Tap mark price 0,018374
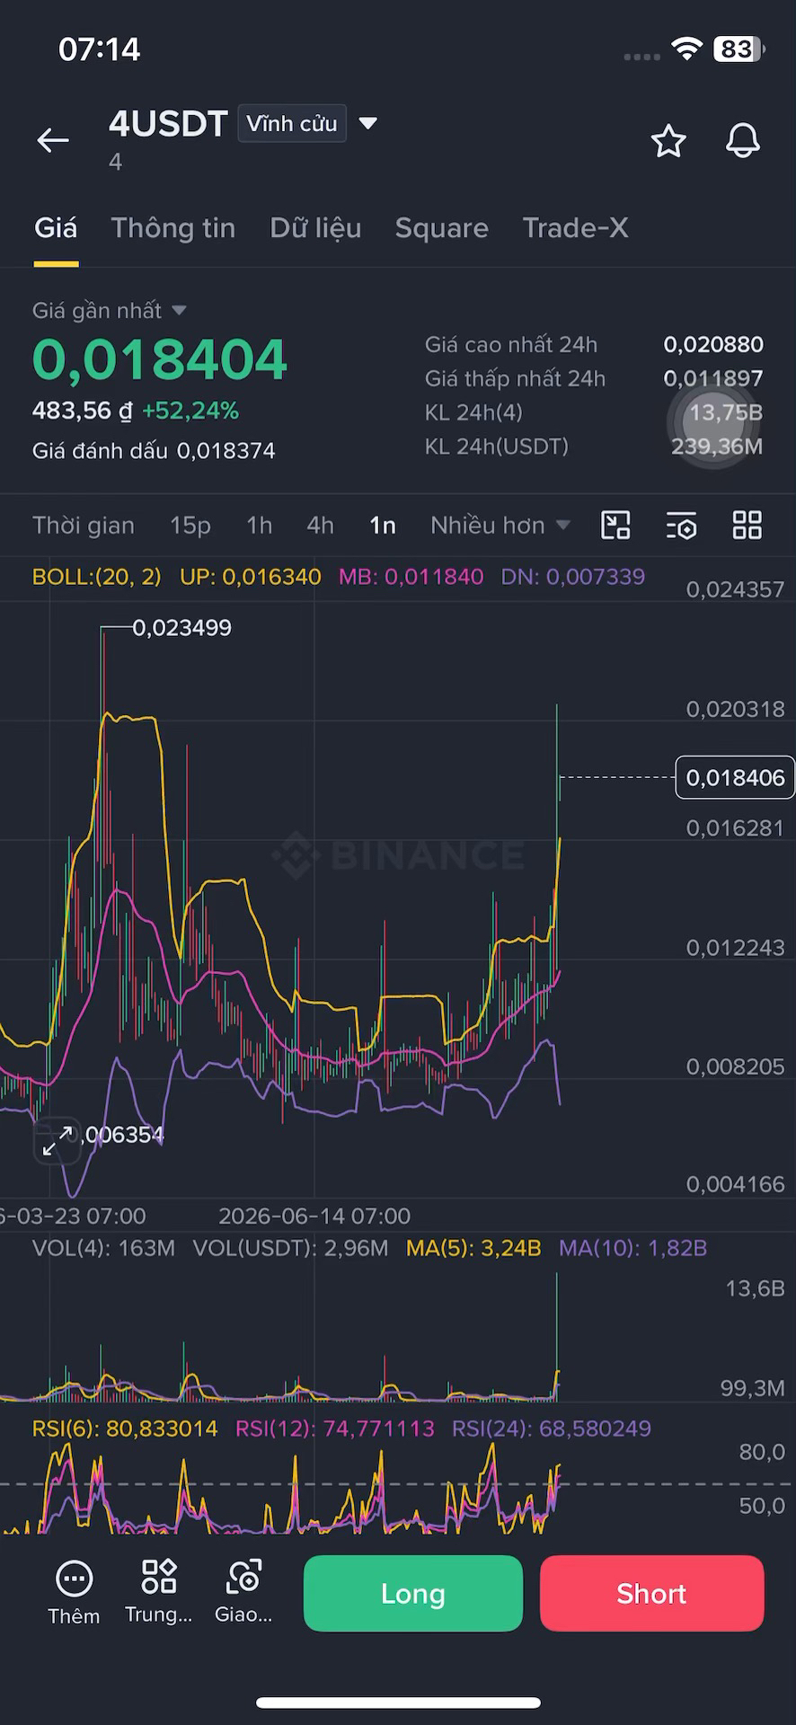Image resolution: width=796 pixels, height=1725 pixels. click(226, 451)
